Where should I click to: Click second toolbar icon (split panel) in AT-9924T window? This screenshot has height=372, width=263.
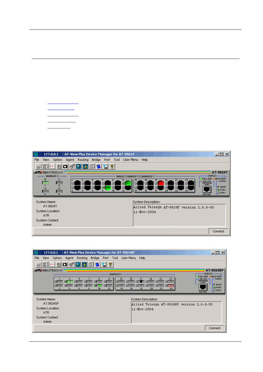pyautogui.click(x=45, y=166)
